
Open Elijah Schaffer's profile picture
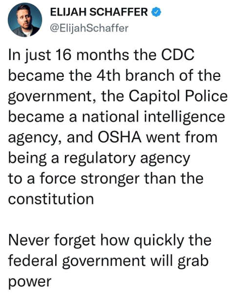25,20
